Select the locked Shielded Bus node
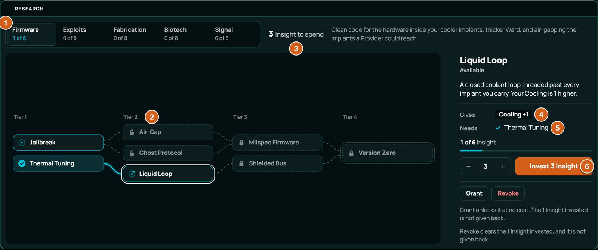The image size is (598, 250). 278,163
